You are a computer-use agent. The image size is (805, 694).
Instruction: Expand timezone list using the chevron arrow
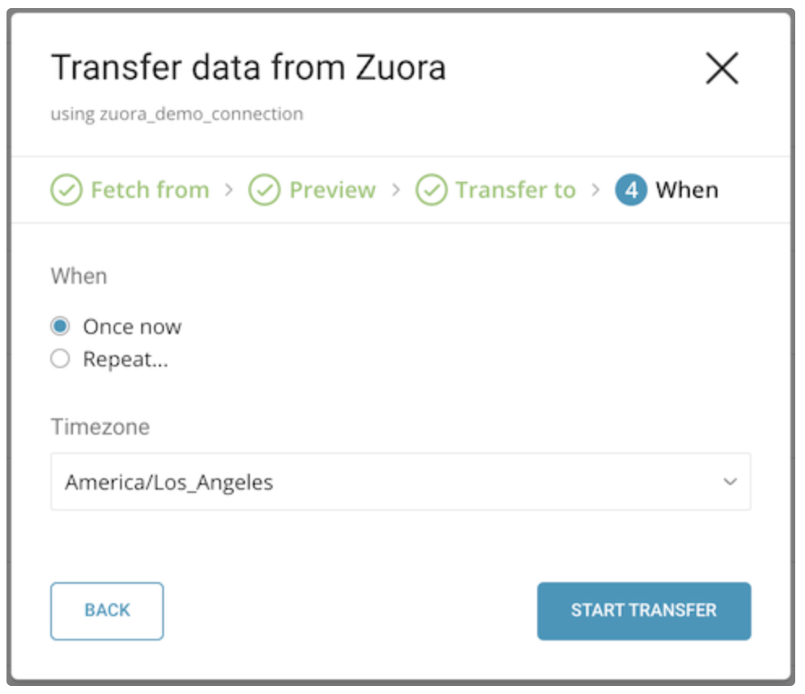click(730, 482)
